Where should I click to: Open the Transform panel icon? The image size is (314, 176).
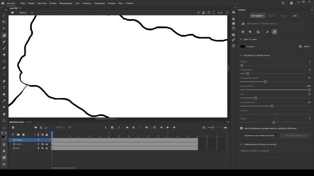pyautogui.click(x=234, y=28)
